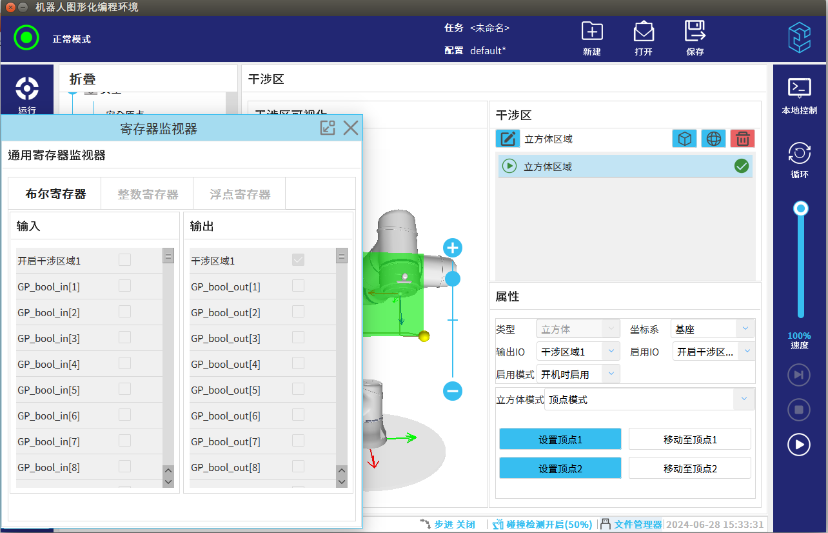Image resolution: width=828 pixels, height=533 pixels.
Task: Check the GP_bool_in[1] checkbox
Action: coord(124,286)
